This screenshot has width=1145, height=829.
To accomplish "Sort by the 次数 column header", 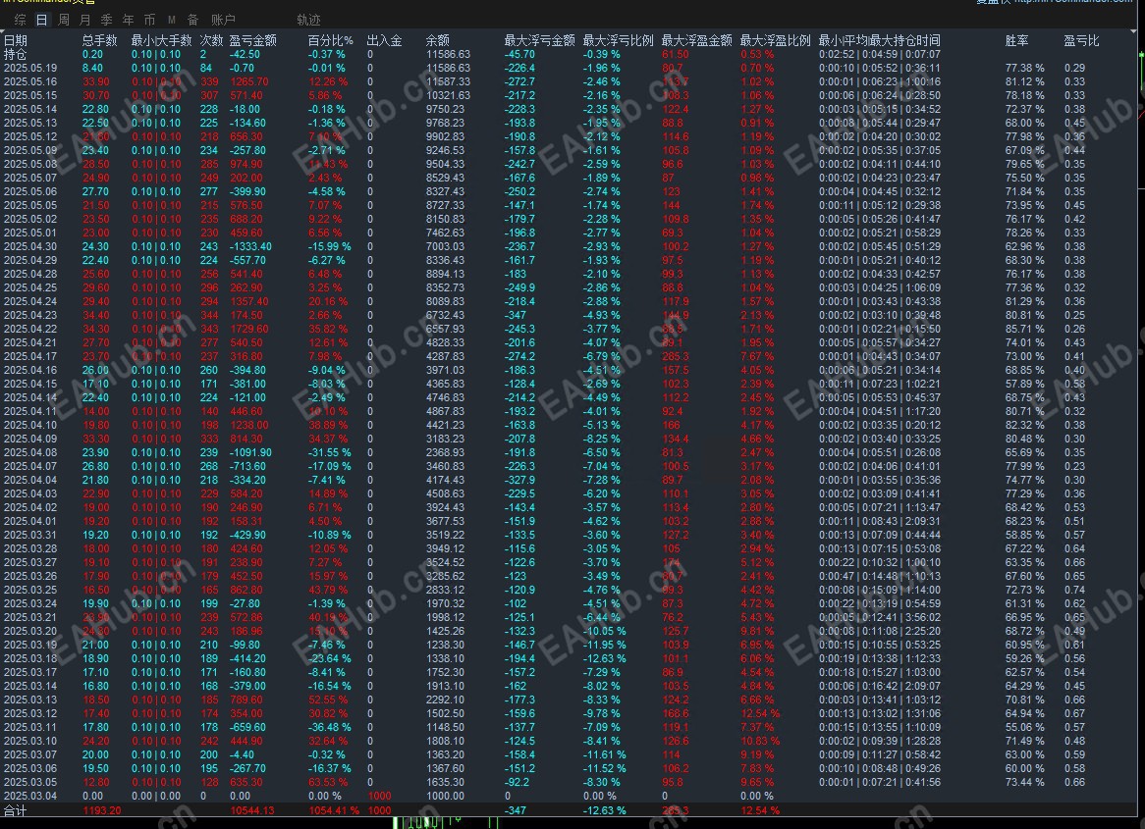I will [x=212, y=40].
